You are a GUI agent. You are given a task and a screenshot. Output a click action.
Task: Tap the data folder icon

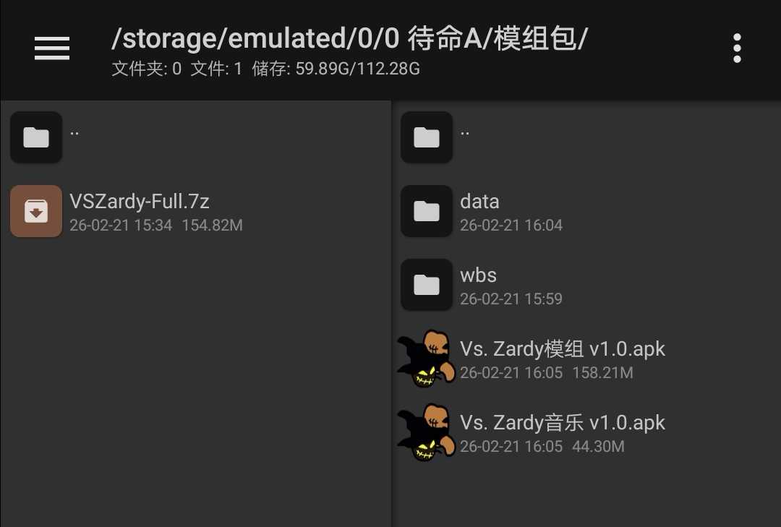coord(427,211)
